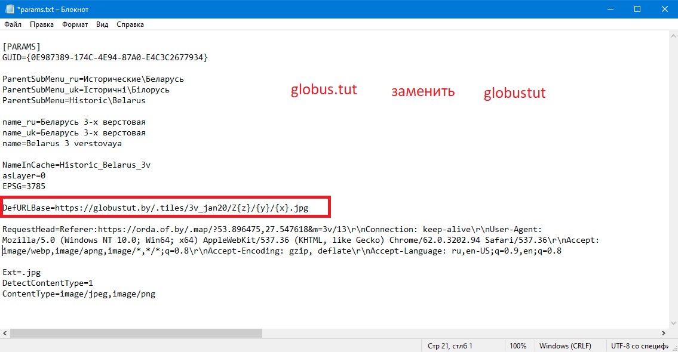Minimize the Notepad window

coord(610,9)
